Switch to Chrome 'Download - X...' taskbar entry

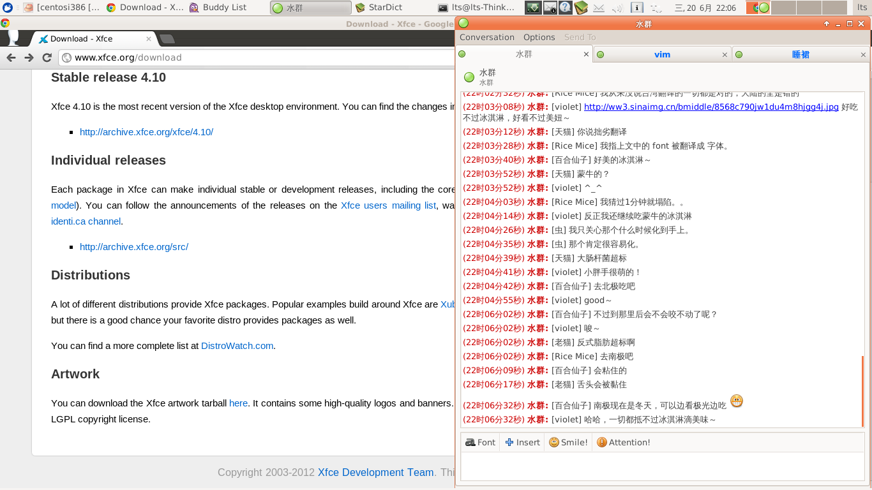(144, 8)
